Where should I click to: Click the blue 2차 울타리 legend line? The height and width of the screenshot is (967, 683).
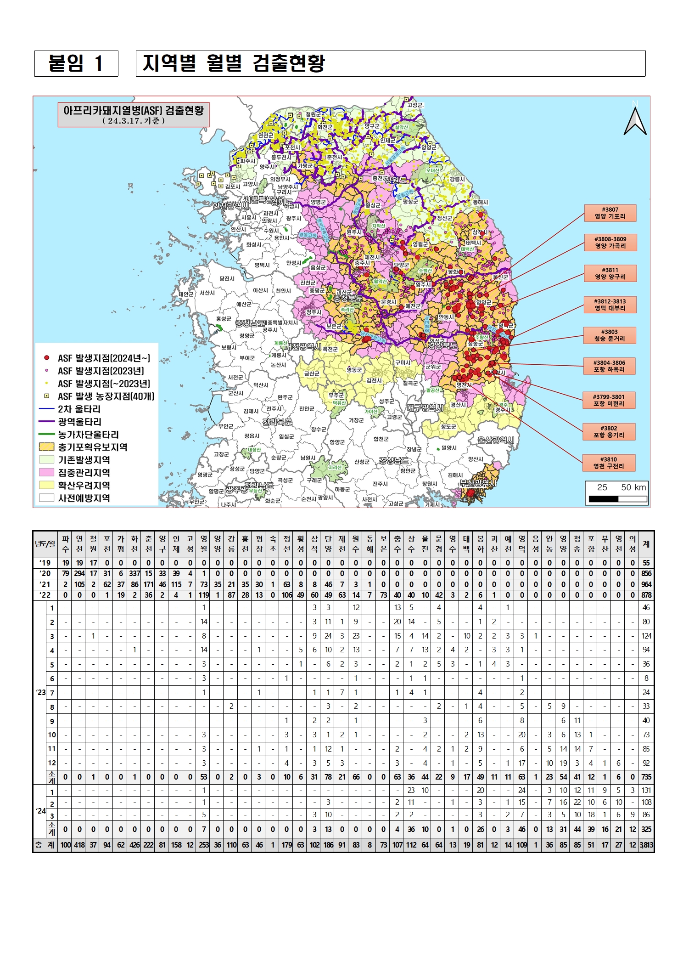coord(47,409)
